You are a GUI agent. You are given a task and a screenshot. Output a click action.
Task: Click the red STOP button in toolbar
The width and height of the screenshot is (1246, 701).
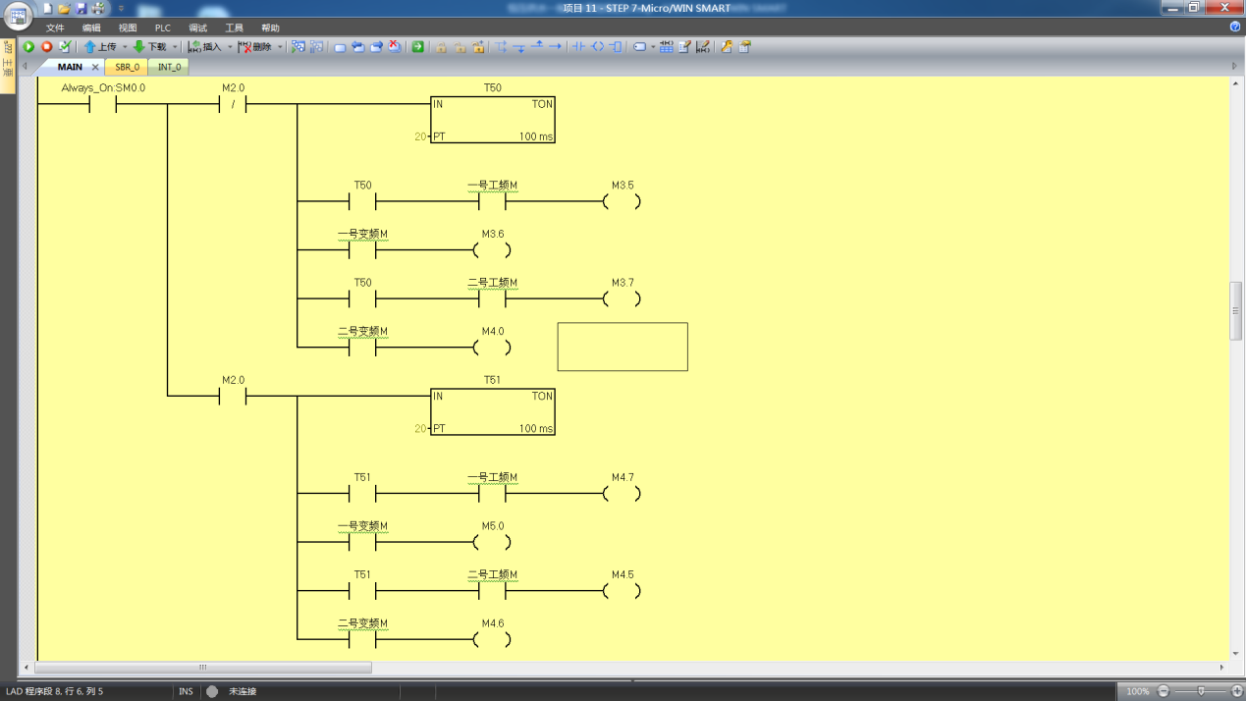pos(46,47)
